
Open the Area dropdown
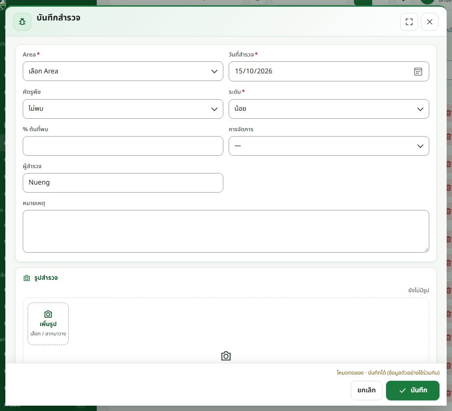(123, 71)
